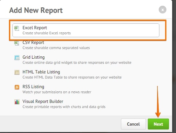Select Visual Report Builder option
The width and height of the screenshot is (176, 133).
pos(43,101)
